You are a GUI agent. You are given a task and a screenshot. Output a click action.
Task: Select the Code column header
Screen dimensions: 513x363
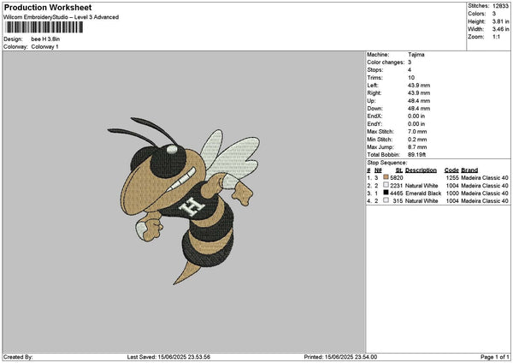coord(451,170)
